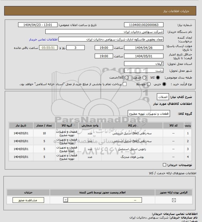The image size is (202, 222).
Task: Toggle the توضیحات خریدار checkbox
Action: [164, 165]
